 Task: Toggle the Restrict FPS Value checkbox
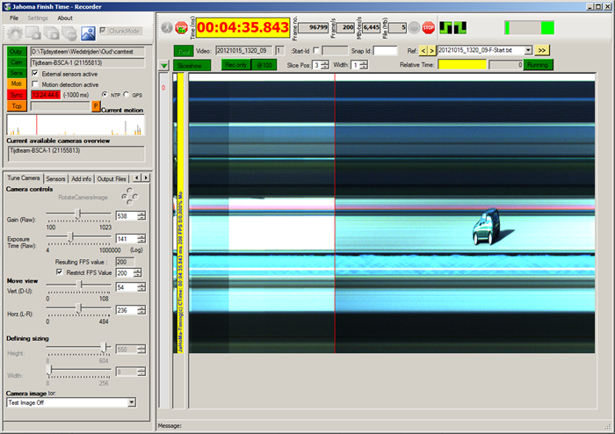(59, 272)
